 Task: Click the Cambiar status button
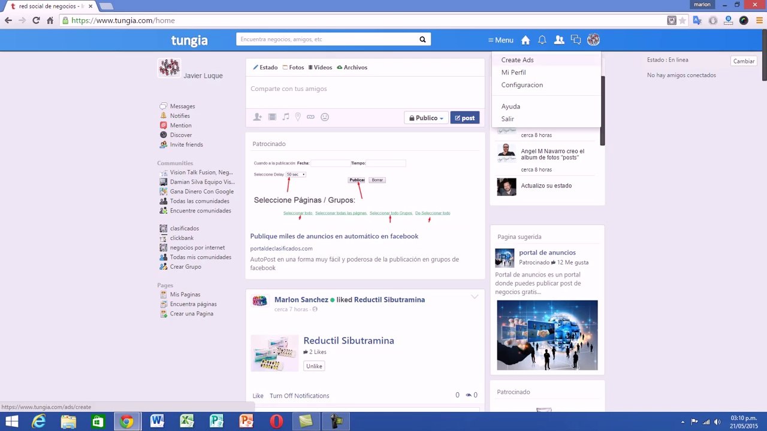click(744, 61)
